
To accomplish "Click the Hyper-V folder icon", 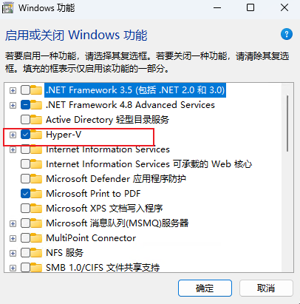I will pyautogui.click(x=36, y=135).
